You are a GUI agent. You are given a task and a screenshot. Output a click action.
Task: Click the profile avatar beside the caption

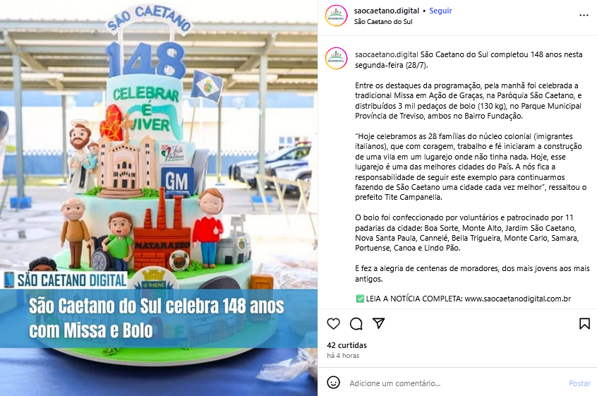336,59
